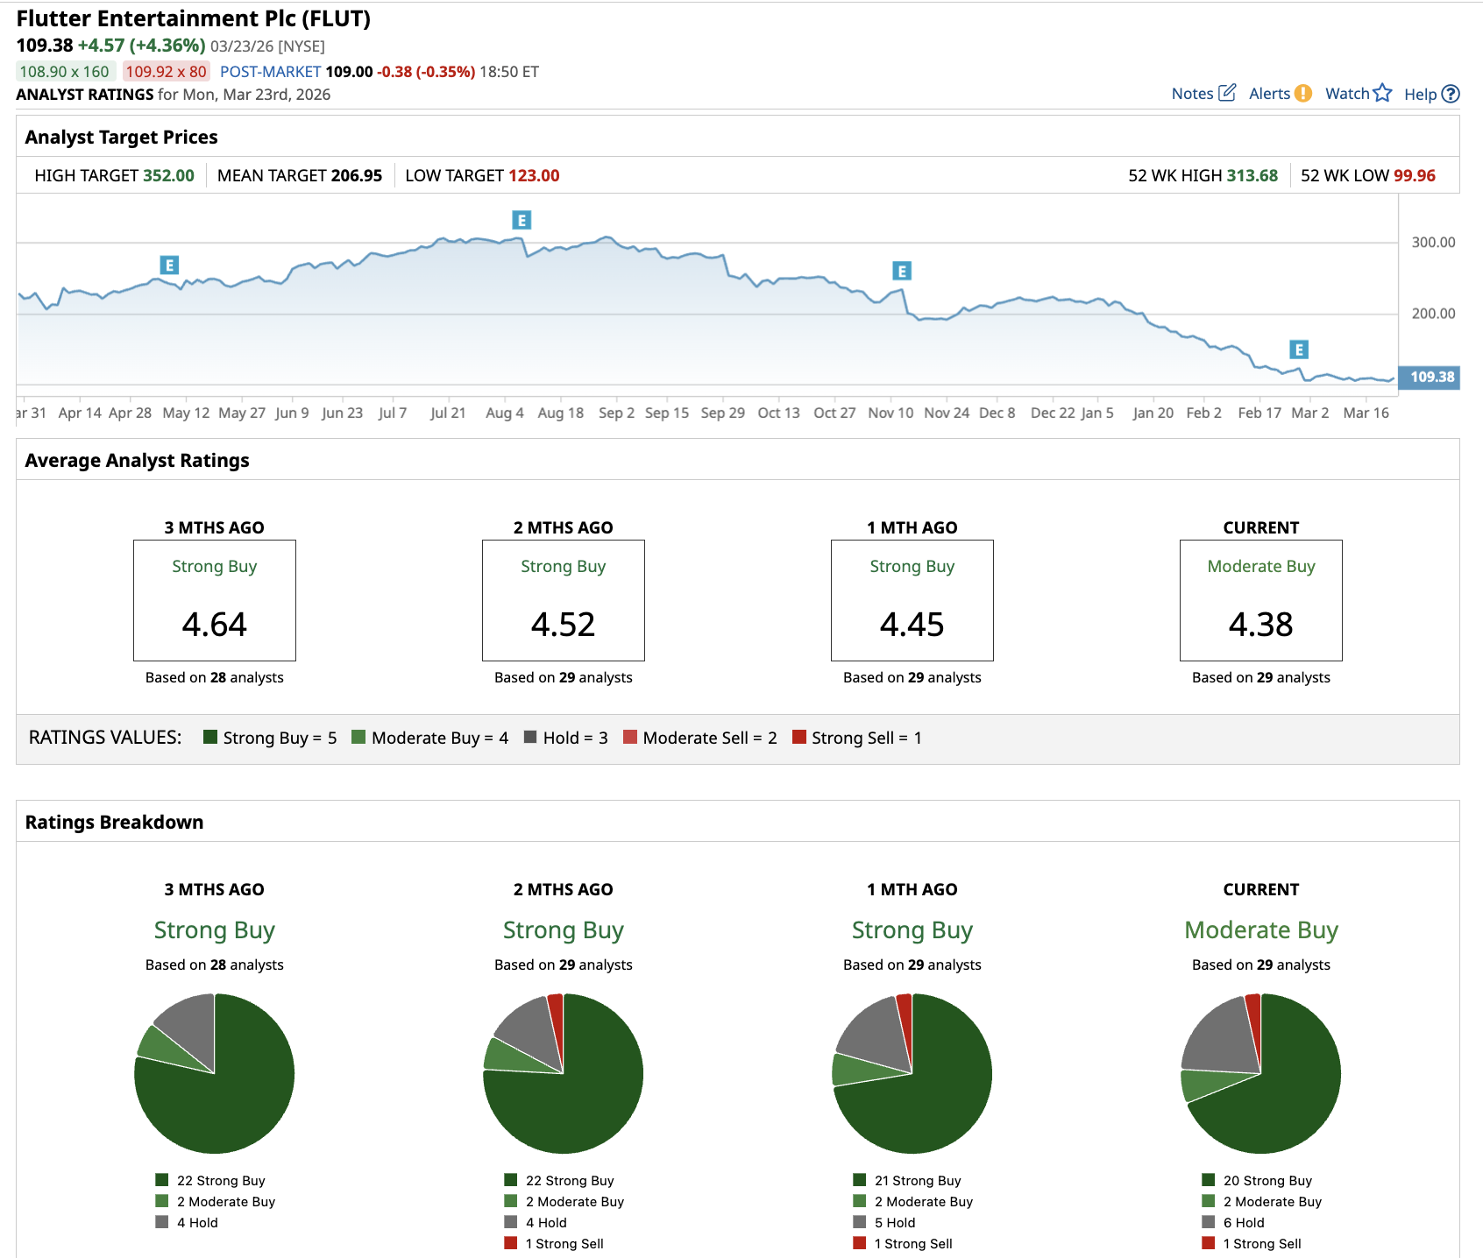Viewport: 1483px width, 1258px height.
Task: Click the Strong Buy legend color swatch
Action: pos(210,737)
